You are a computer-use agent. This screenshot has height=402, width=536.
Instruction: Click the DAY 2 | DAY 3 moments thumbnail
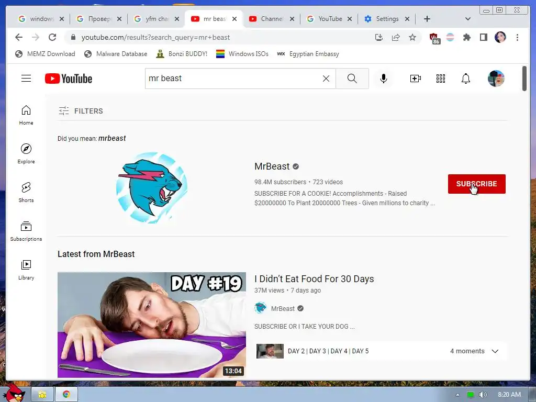tap(270, 351)
